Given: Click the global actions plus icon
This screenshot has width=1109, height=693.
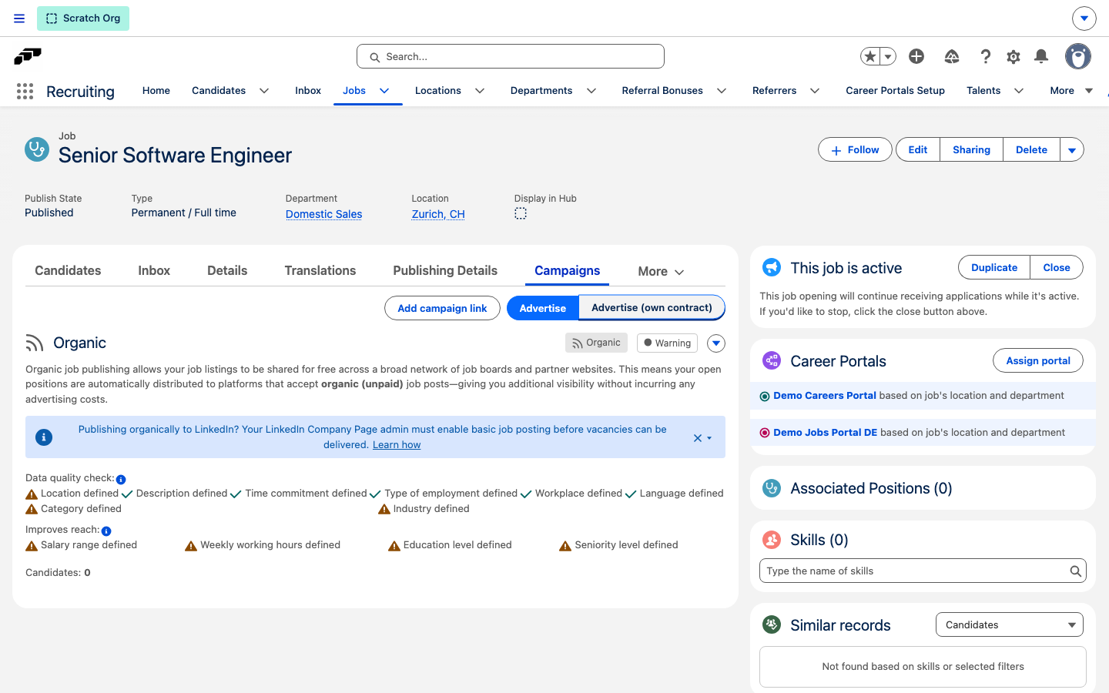Looking at the screenshot, I should point(916,56).
